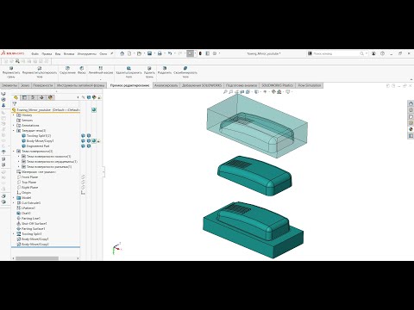Toggle visibility of Tooling Split1[2] in display pane

[x=83, y=136]
